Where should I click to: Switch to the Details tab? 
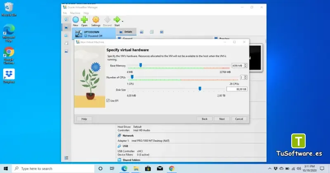126,32
